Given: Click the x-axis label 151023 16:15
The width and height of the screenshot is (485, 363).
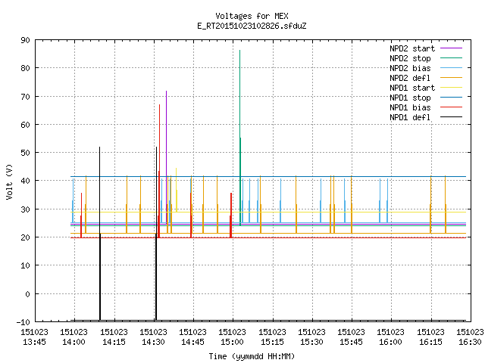Looking at the screenshot, I should [430, 337].
